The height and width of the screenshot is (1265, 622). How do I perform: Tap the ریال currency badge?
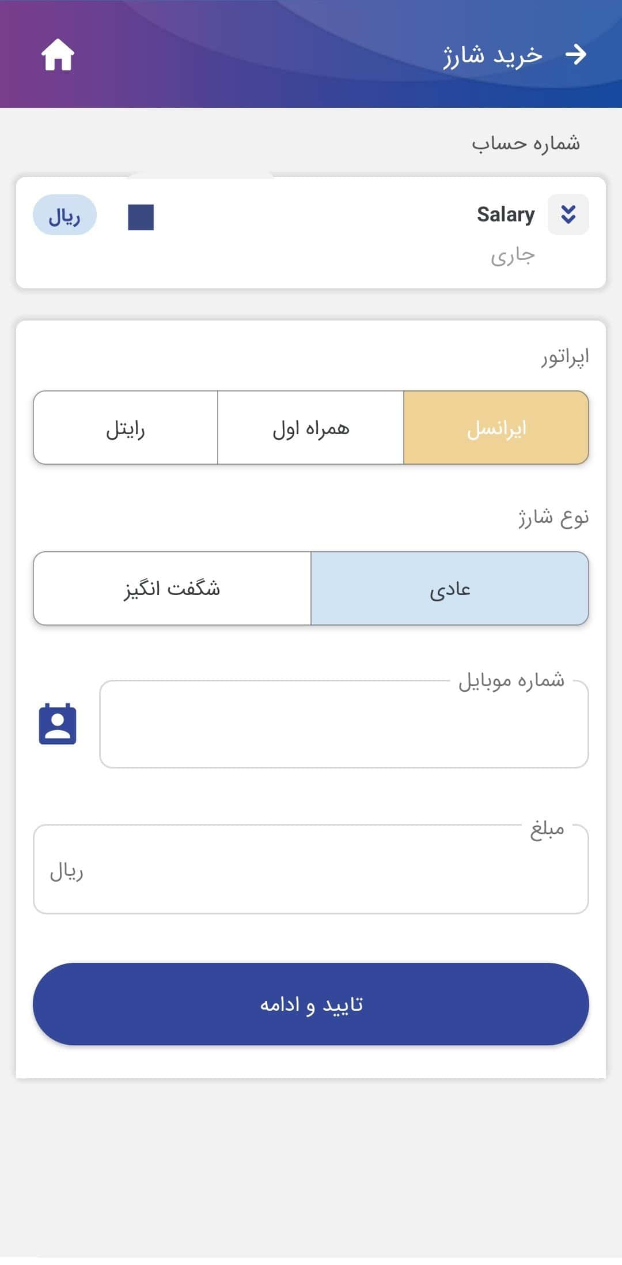(65, 215)
